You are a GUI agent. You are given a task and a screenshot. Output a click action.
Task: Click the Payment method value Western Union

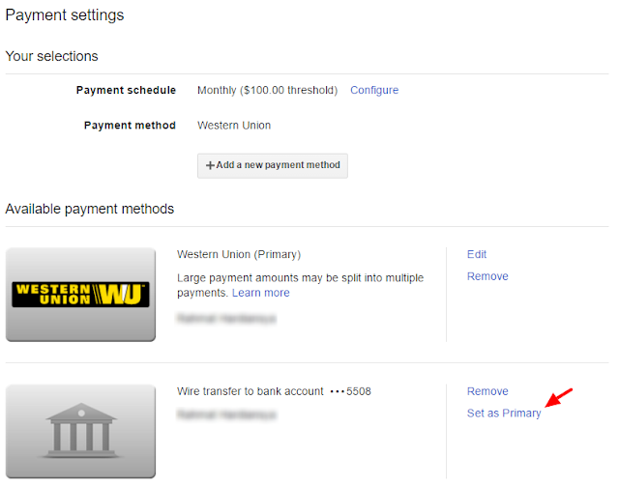pos(234,126)
